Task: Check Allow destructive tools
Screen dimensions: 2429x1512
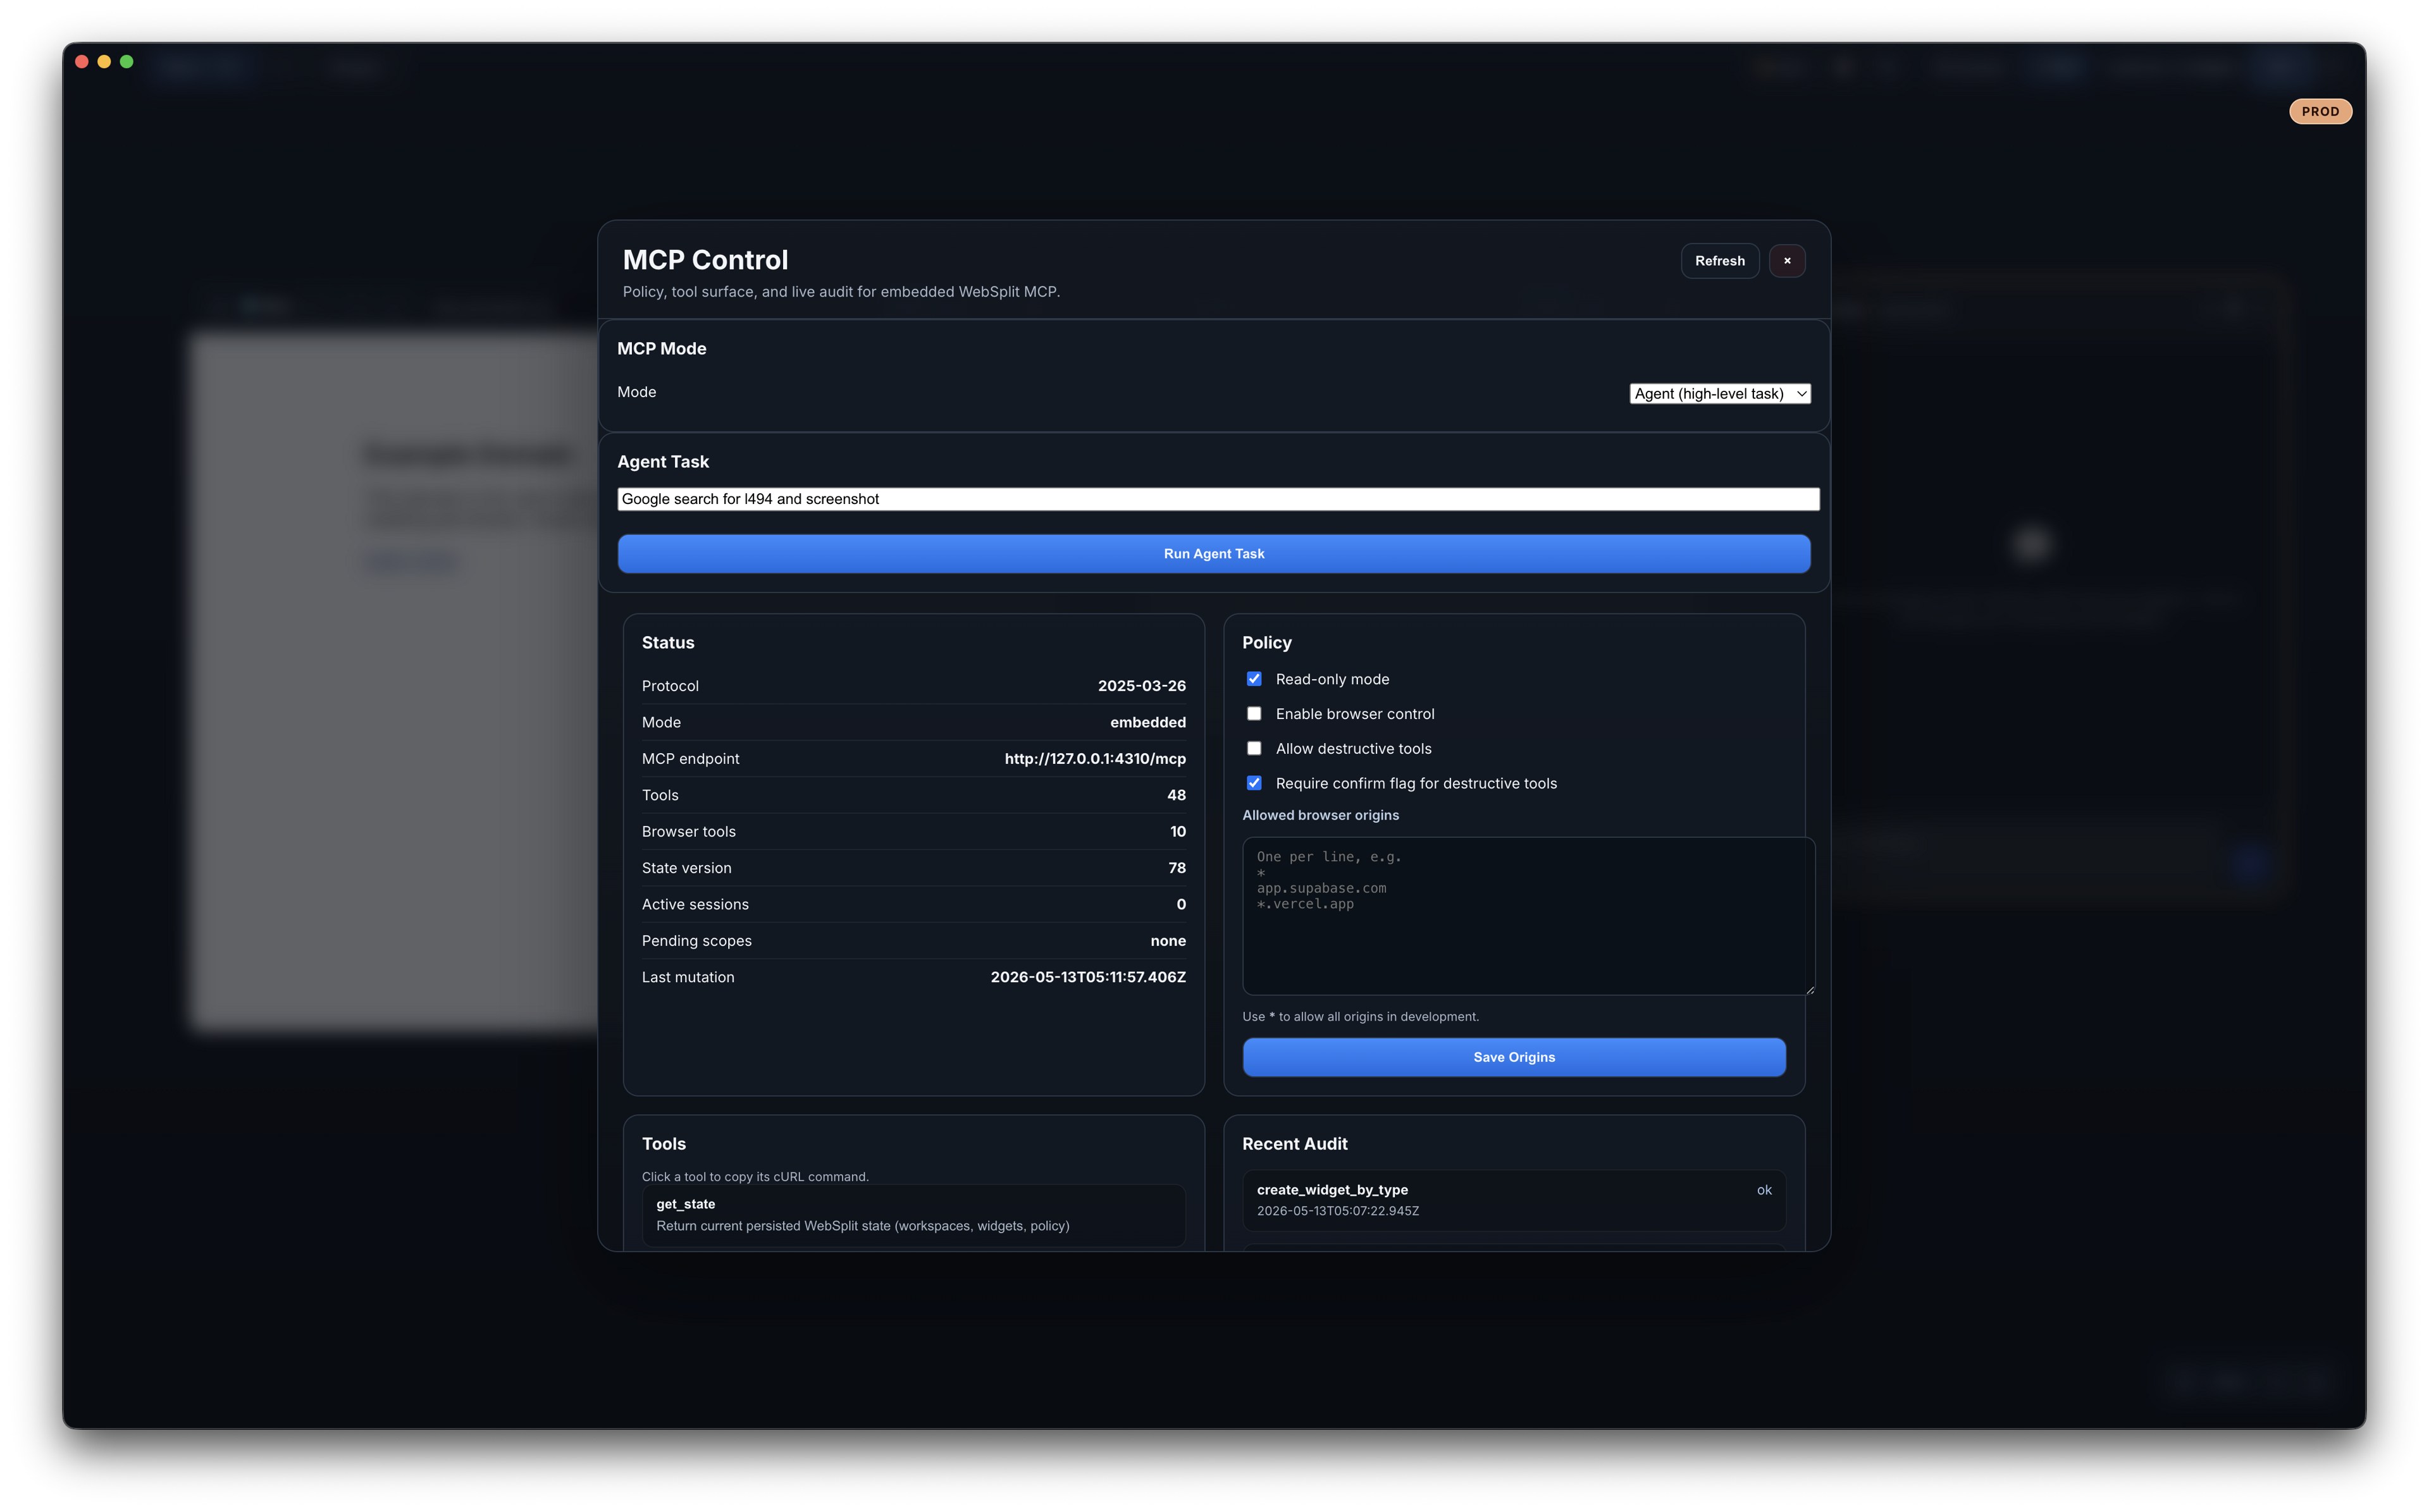Action: (x=1253, y=748)
